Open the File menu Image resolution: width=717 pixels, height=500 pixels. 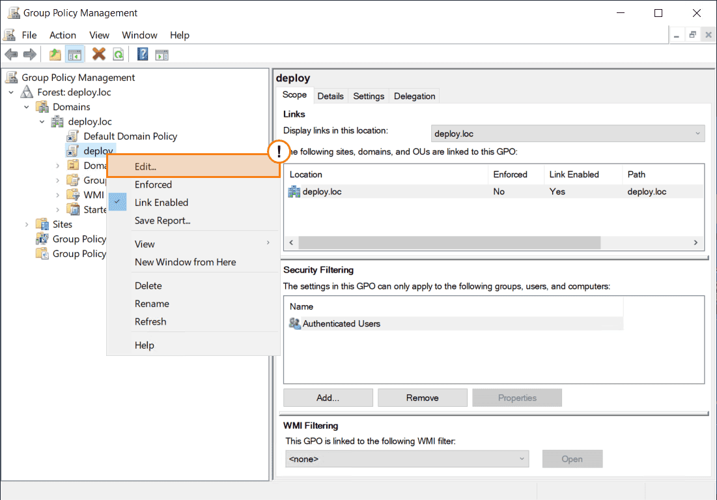tap(29, 35)
